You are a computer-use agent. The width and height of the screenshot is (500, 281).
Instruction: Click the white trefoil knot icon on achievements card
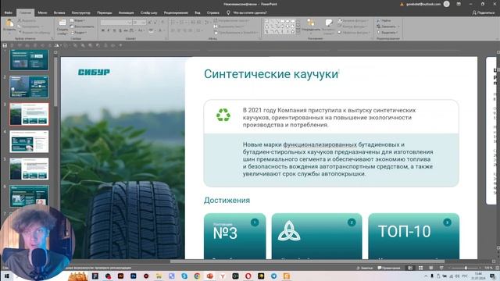coord(289,231)
